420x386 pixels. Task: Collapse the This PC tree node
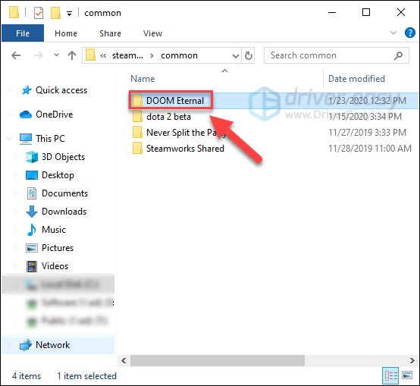(x=10, y=138)
